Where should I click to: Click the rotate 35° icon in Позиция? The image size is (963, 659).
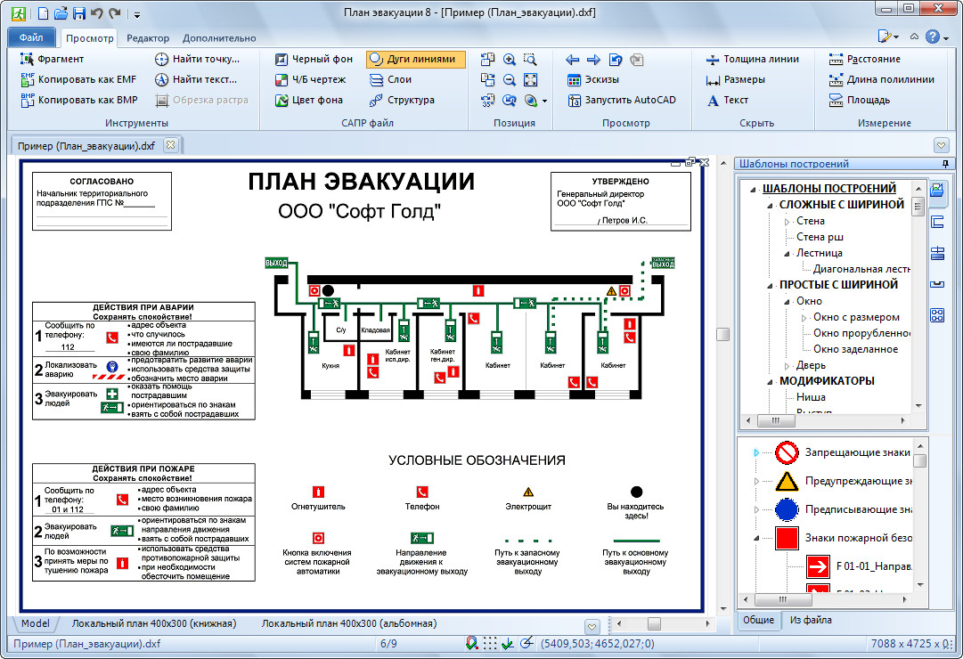[487, 101]
